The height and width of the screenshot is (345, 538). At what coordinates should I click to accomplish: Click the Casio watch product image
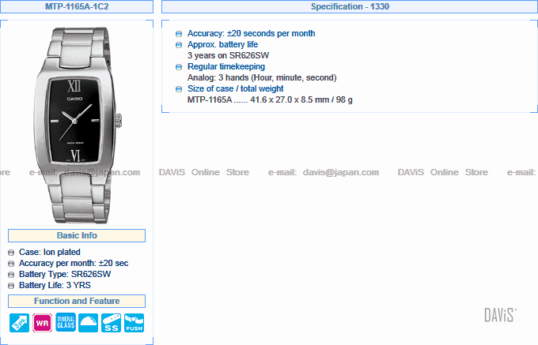[x=78, y=126]
